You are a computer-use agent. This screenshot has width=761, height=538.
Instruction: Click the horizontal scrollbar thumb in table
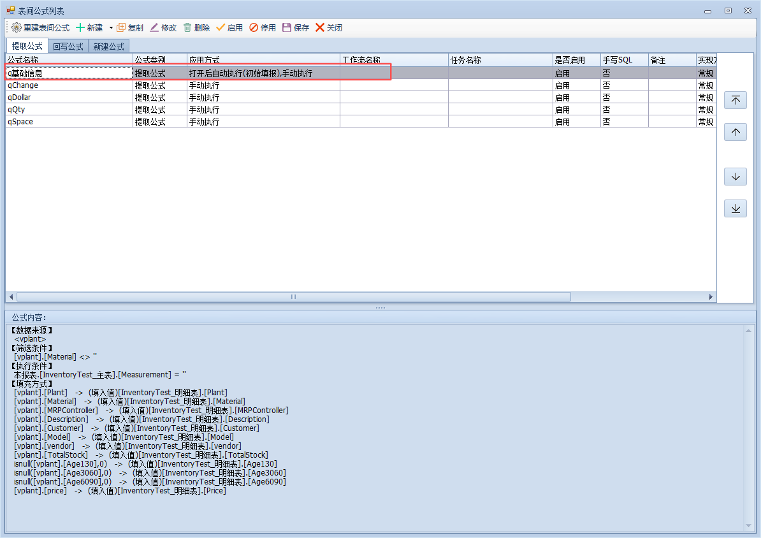294,296
